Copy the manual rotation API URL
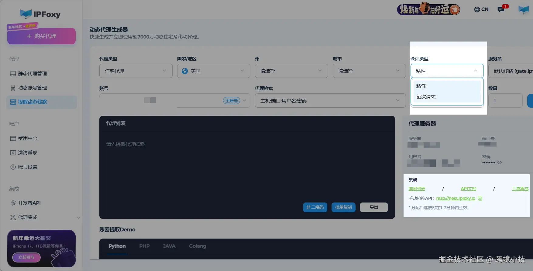 pyautogui.click(x=480, y=198)
